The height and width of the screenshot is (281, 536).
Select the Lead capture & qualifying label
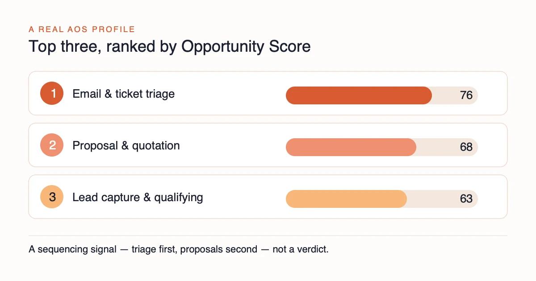138,197
